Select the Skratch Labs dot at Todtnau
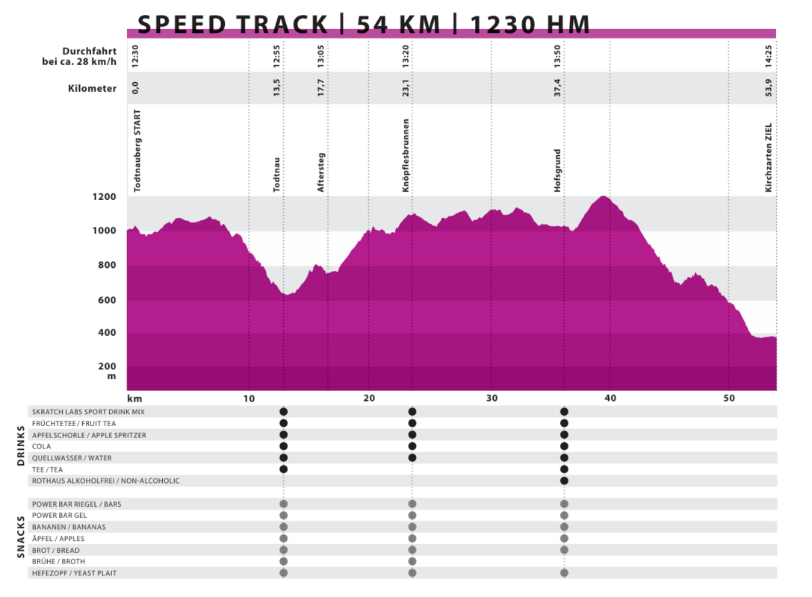The image size is (812, 597). (282, 411)
